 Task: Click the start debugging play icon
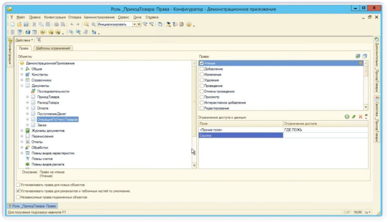42,32
